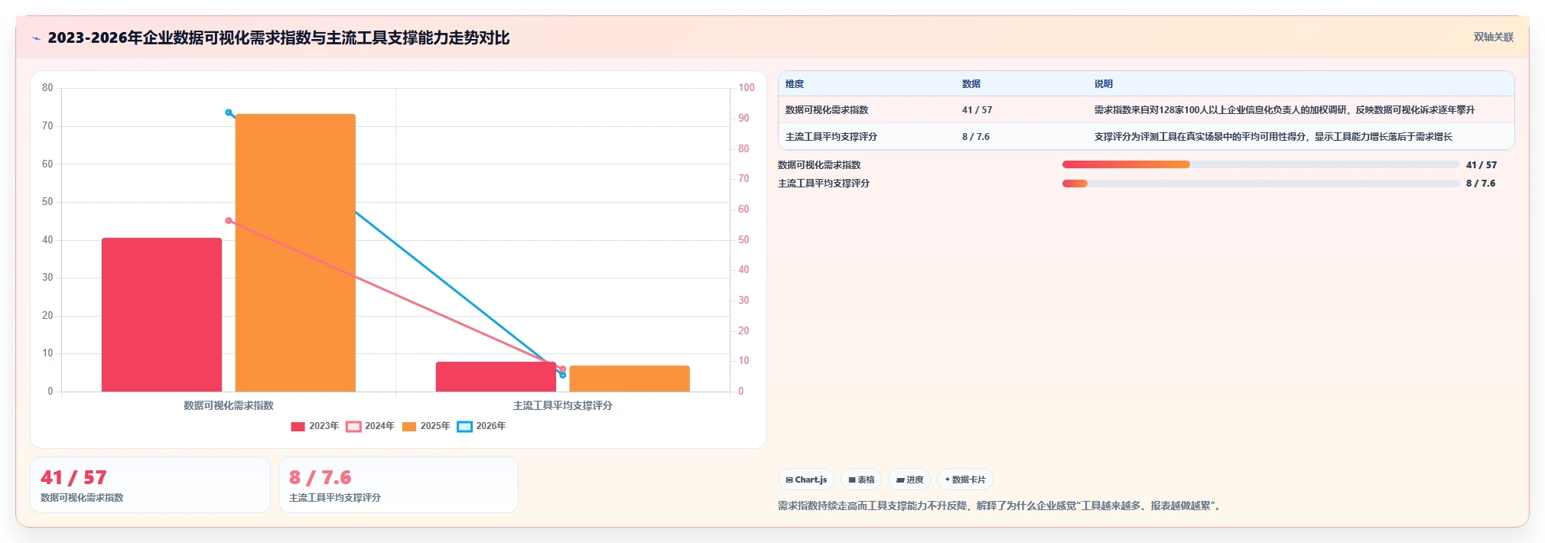Click the 2025 orange bar for 主流工具平均支撑评分

pyautogui.click(x=629, y=379)
